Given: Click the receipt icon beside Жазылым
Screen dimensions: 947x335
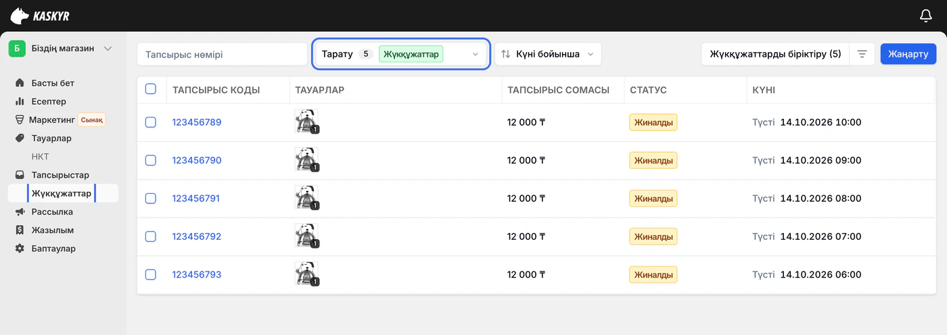Looking at the screenshot, I should click(20, 230).
